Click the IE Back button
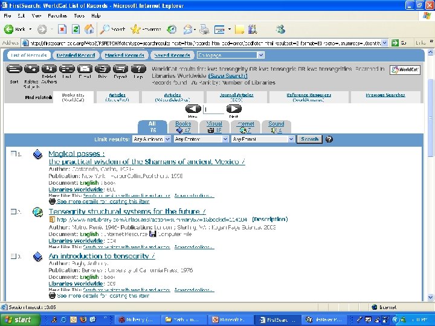 (x=14, y=29)
